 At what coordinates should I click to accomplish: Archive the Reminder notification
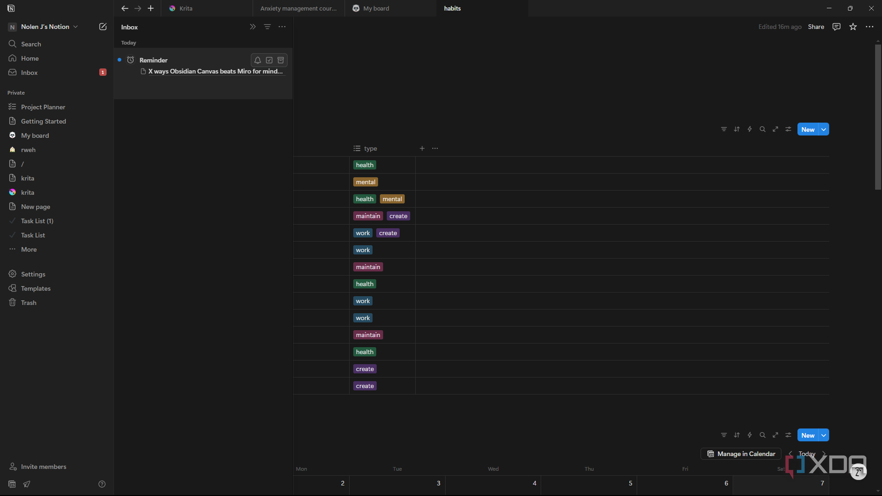click(x=281, y=60)
